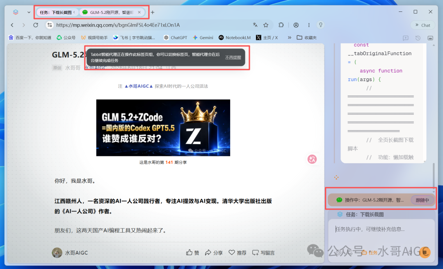Open the GLM 5.2+ZCode banner image
This screenshot has height=269, width=443.
163,128
